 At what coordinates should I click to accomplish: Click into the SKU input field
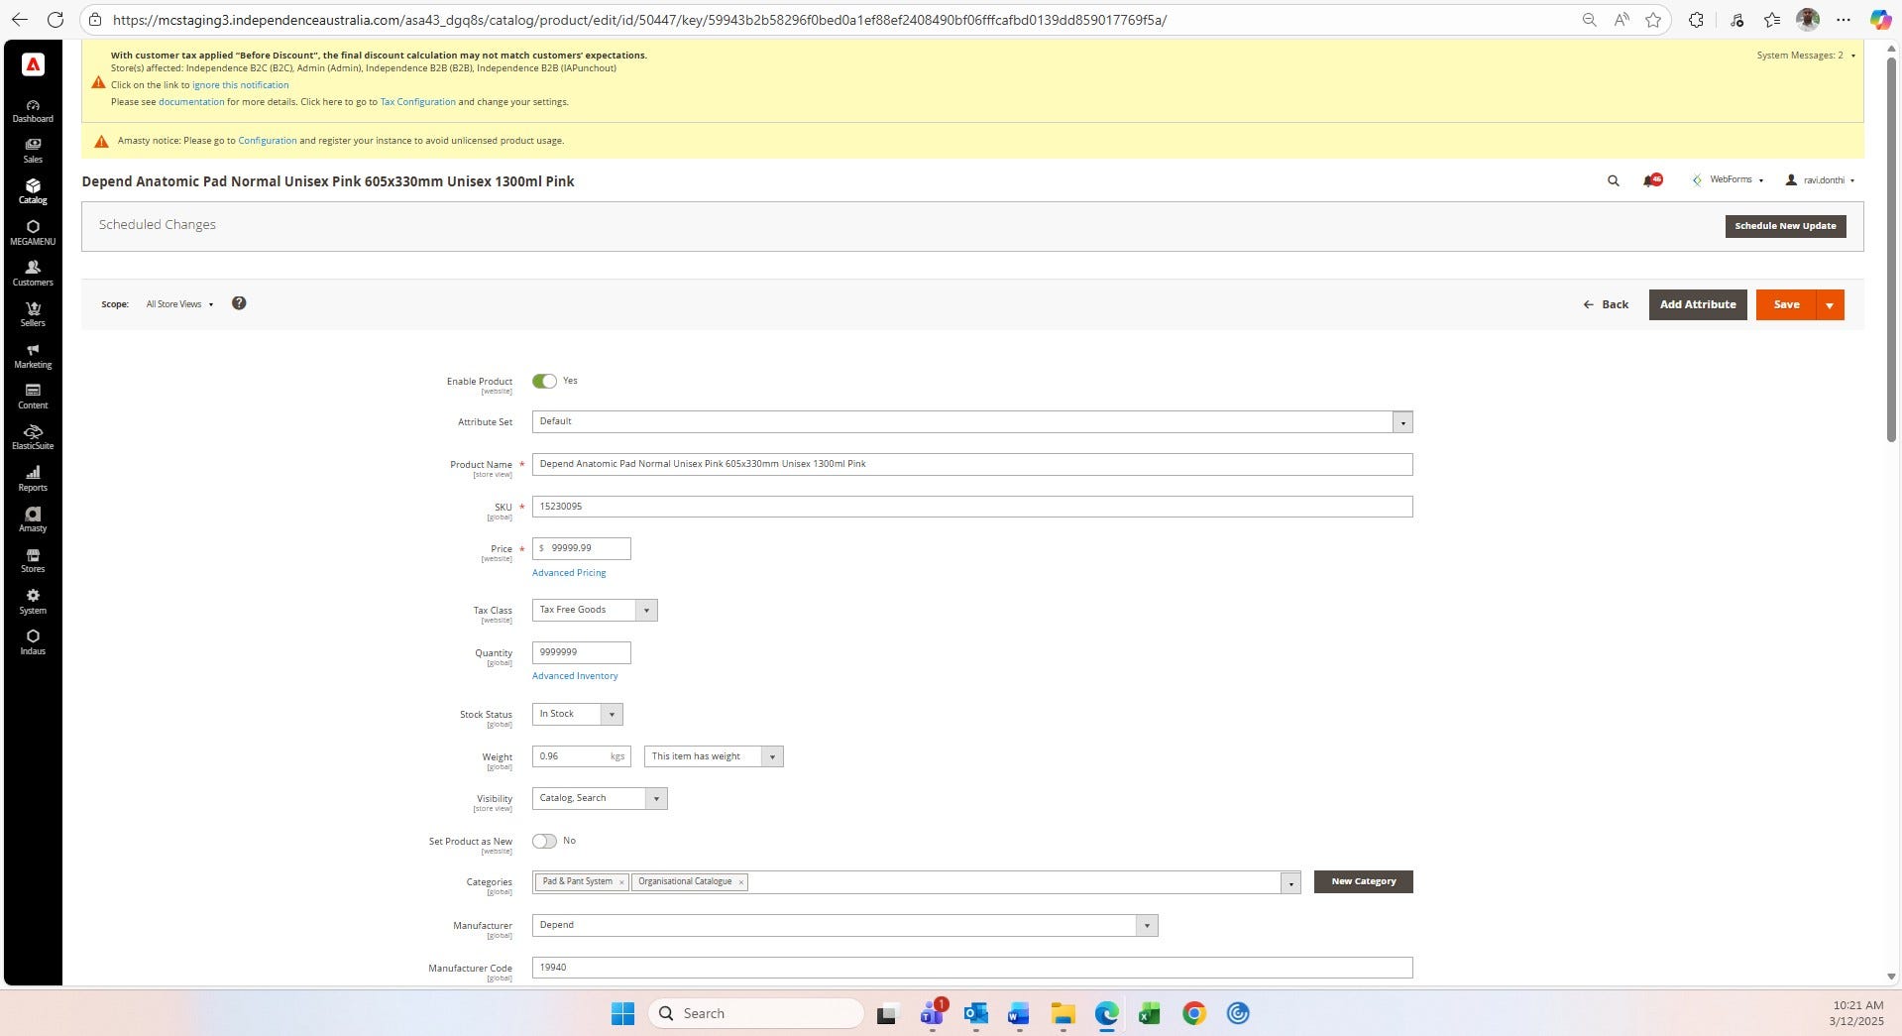pos(971,507)
